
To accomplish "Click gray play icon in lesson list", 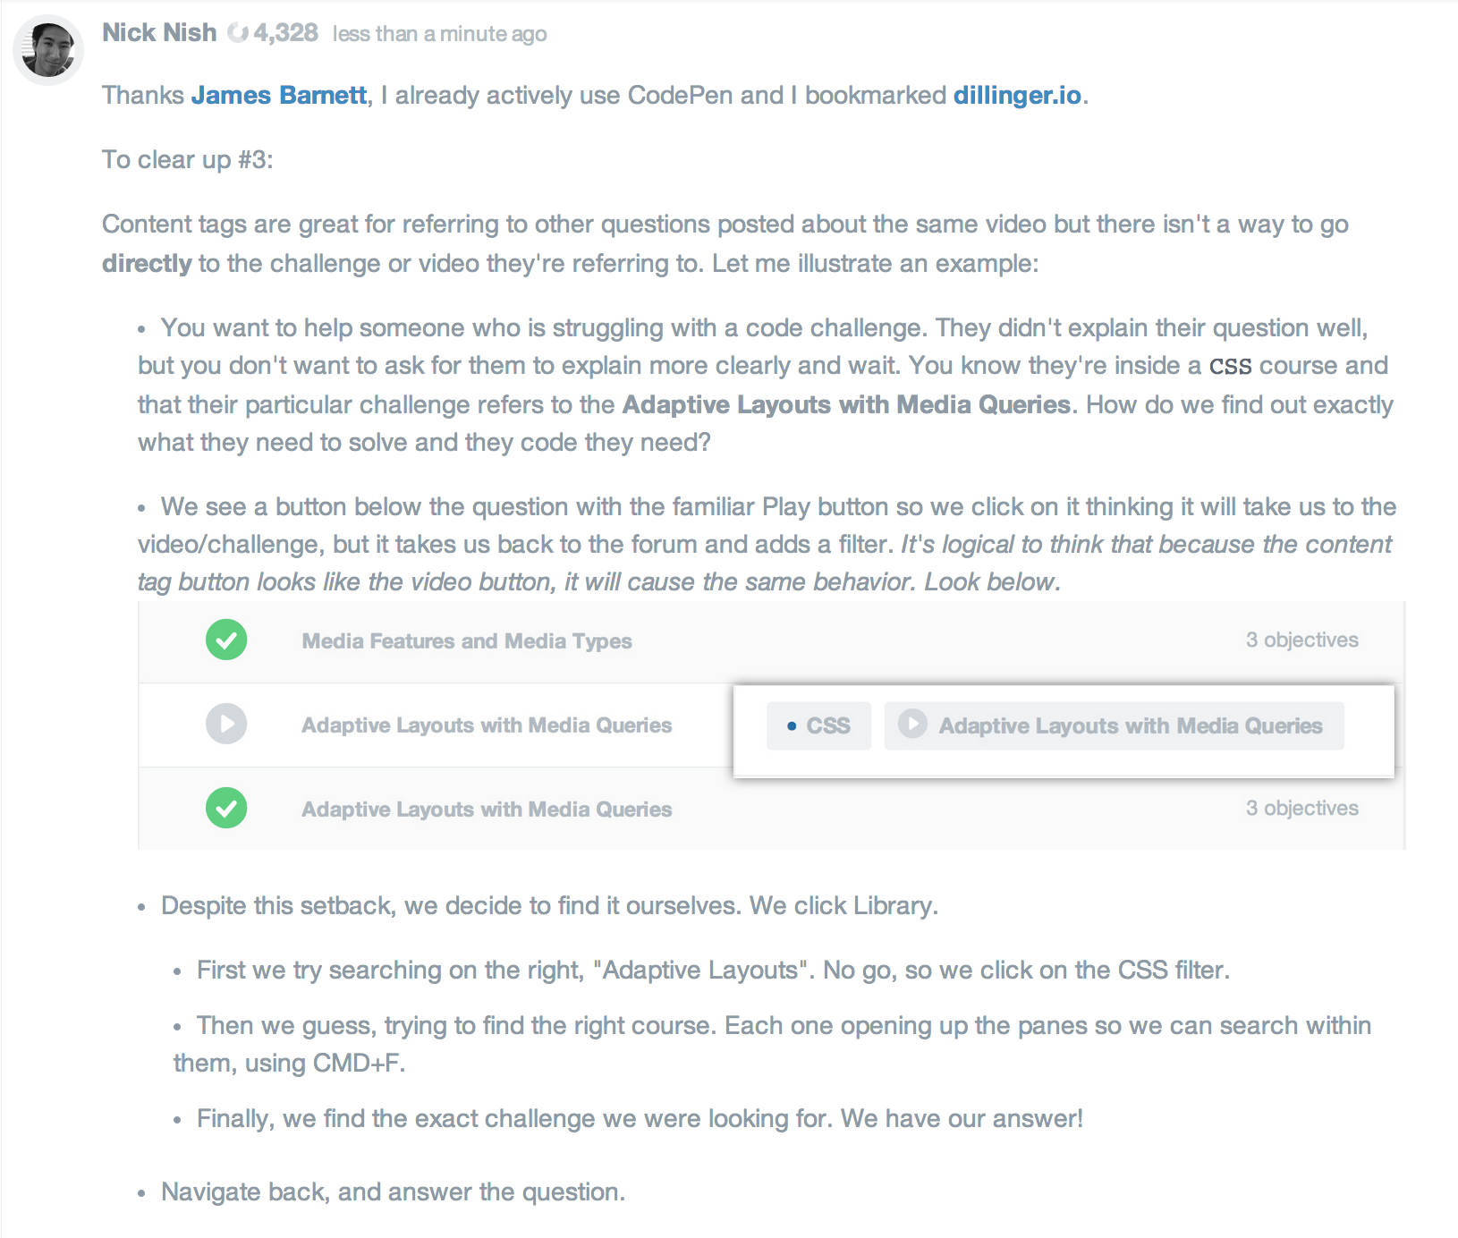I will click(x=226, y=724).
